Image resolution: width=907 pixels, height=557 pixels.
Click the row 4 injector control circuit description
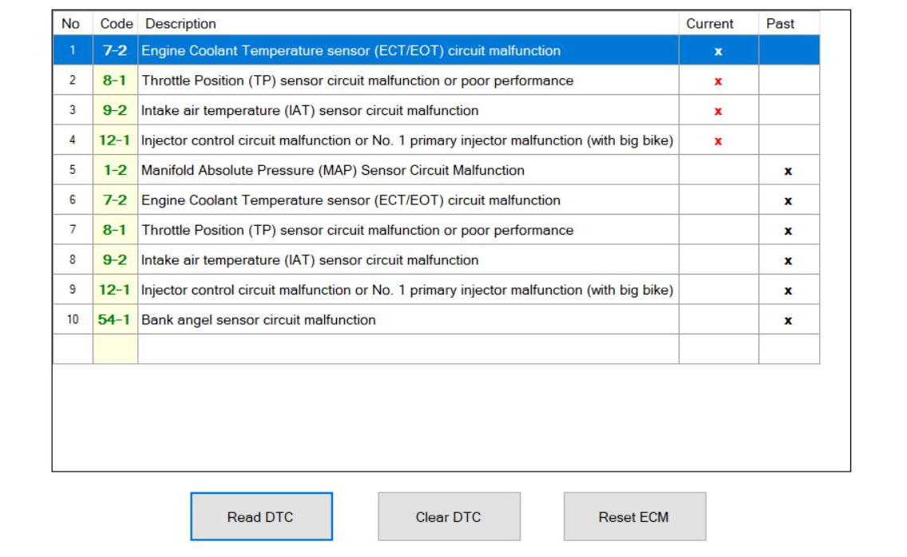[x=406, y=140]
